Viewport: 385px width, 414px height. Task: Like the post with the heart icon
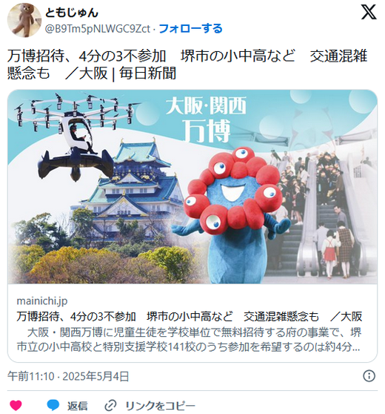[x=16, y=405]
